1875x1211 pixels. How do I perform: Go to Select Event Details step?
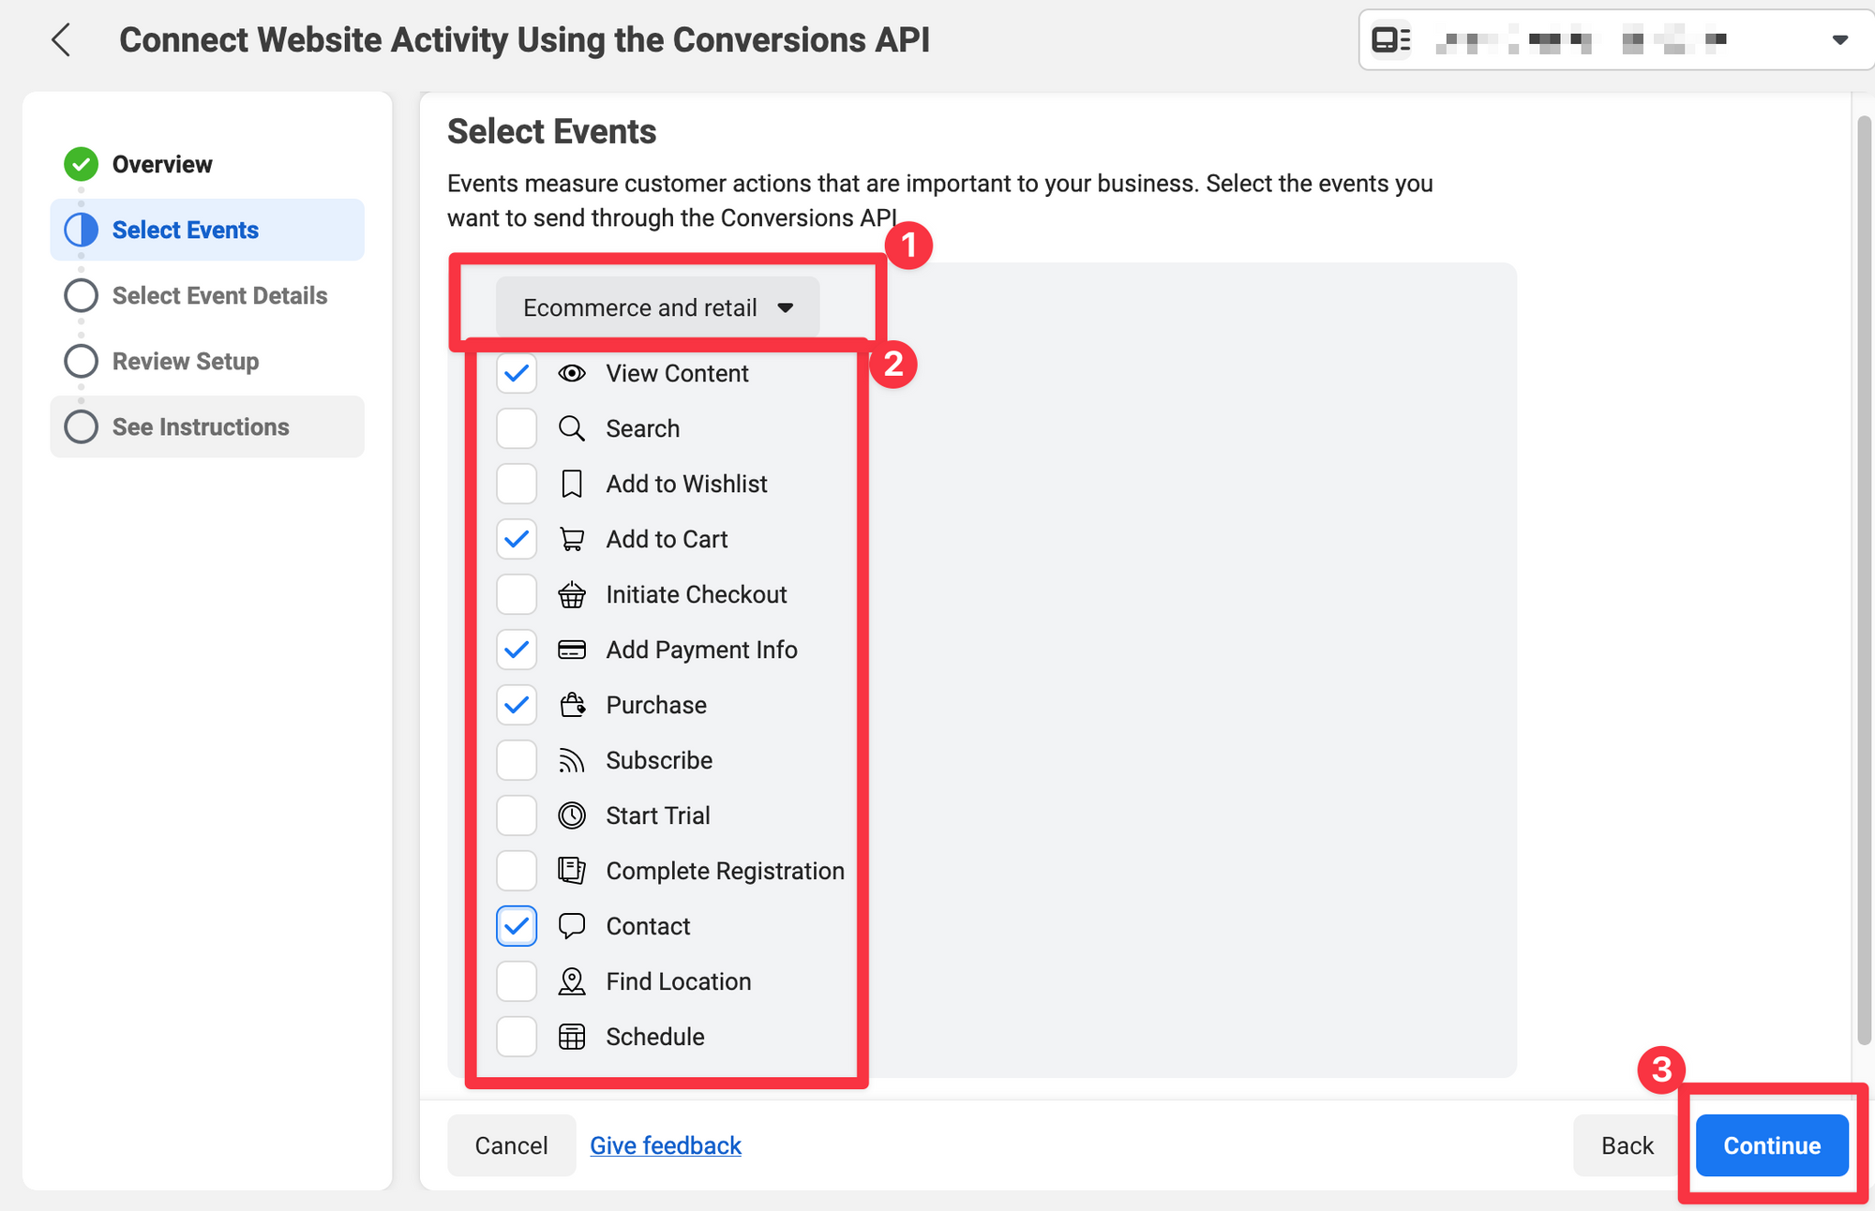point(218,295)
